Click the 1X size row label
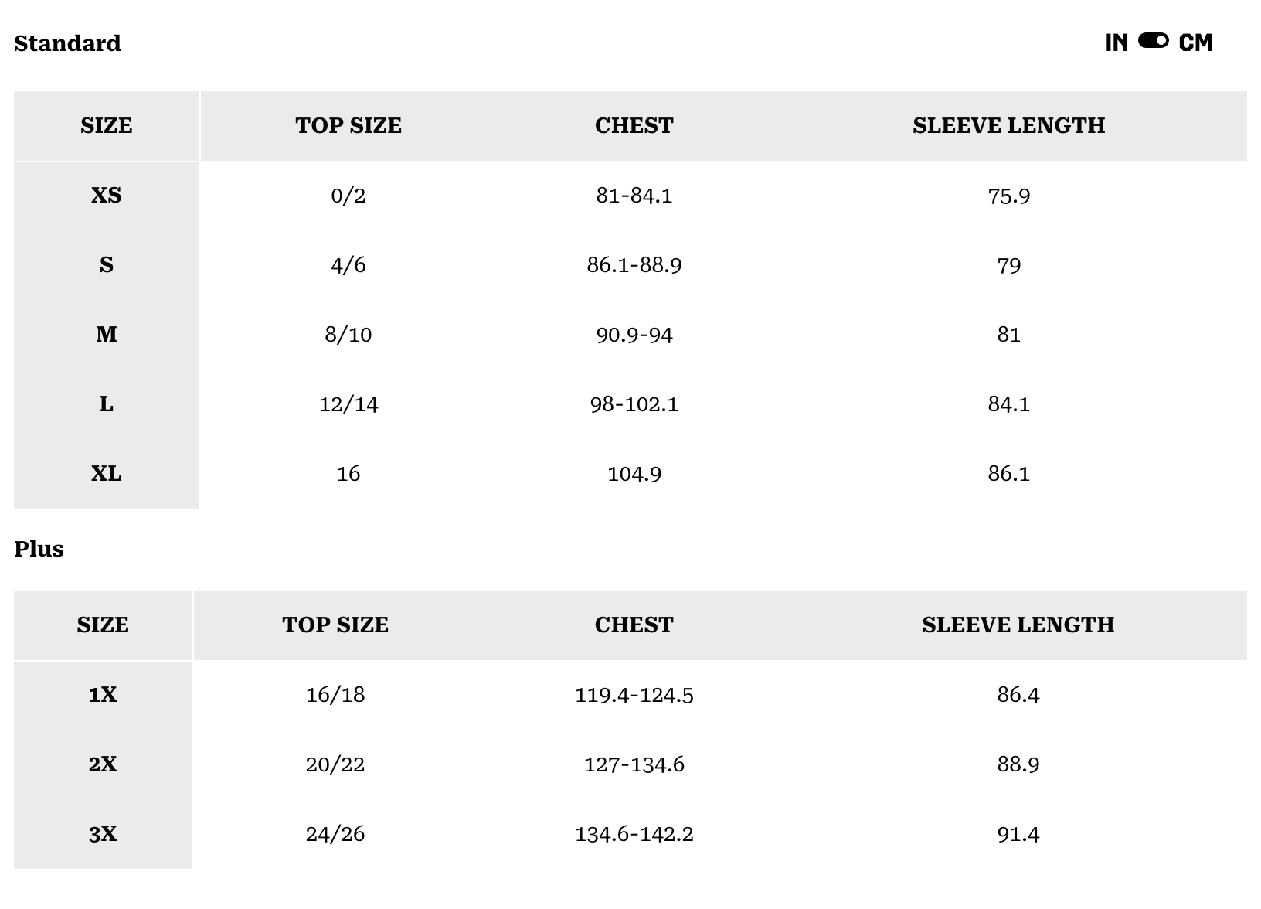 [x=103, y=695]
